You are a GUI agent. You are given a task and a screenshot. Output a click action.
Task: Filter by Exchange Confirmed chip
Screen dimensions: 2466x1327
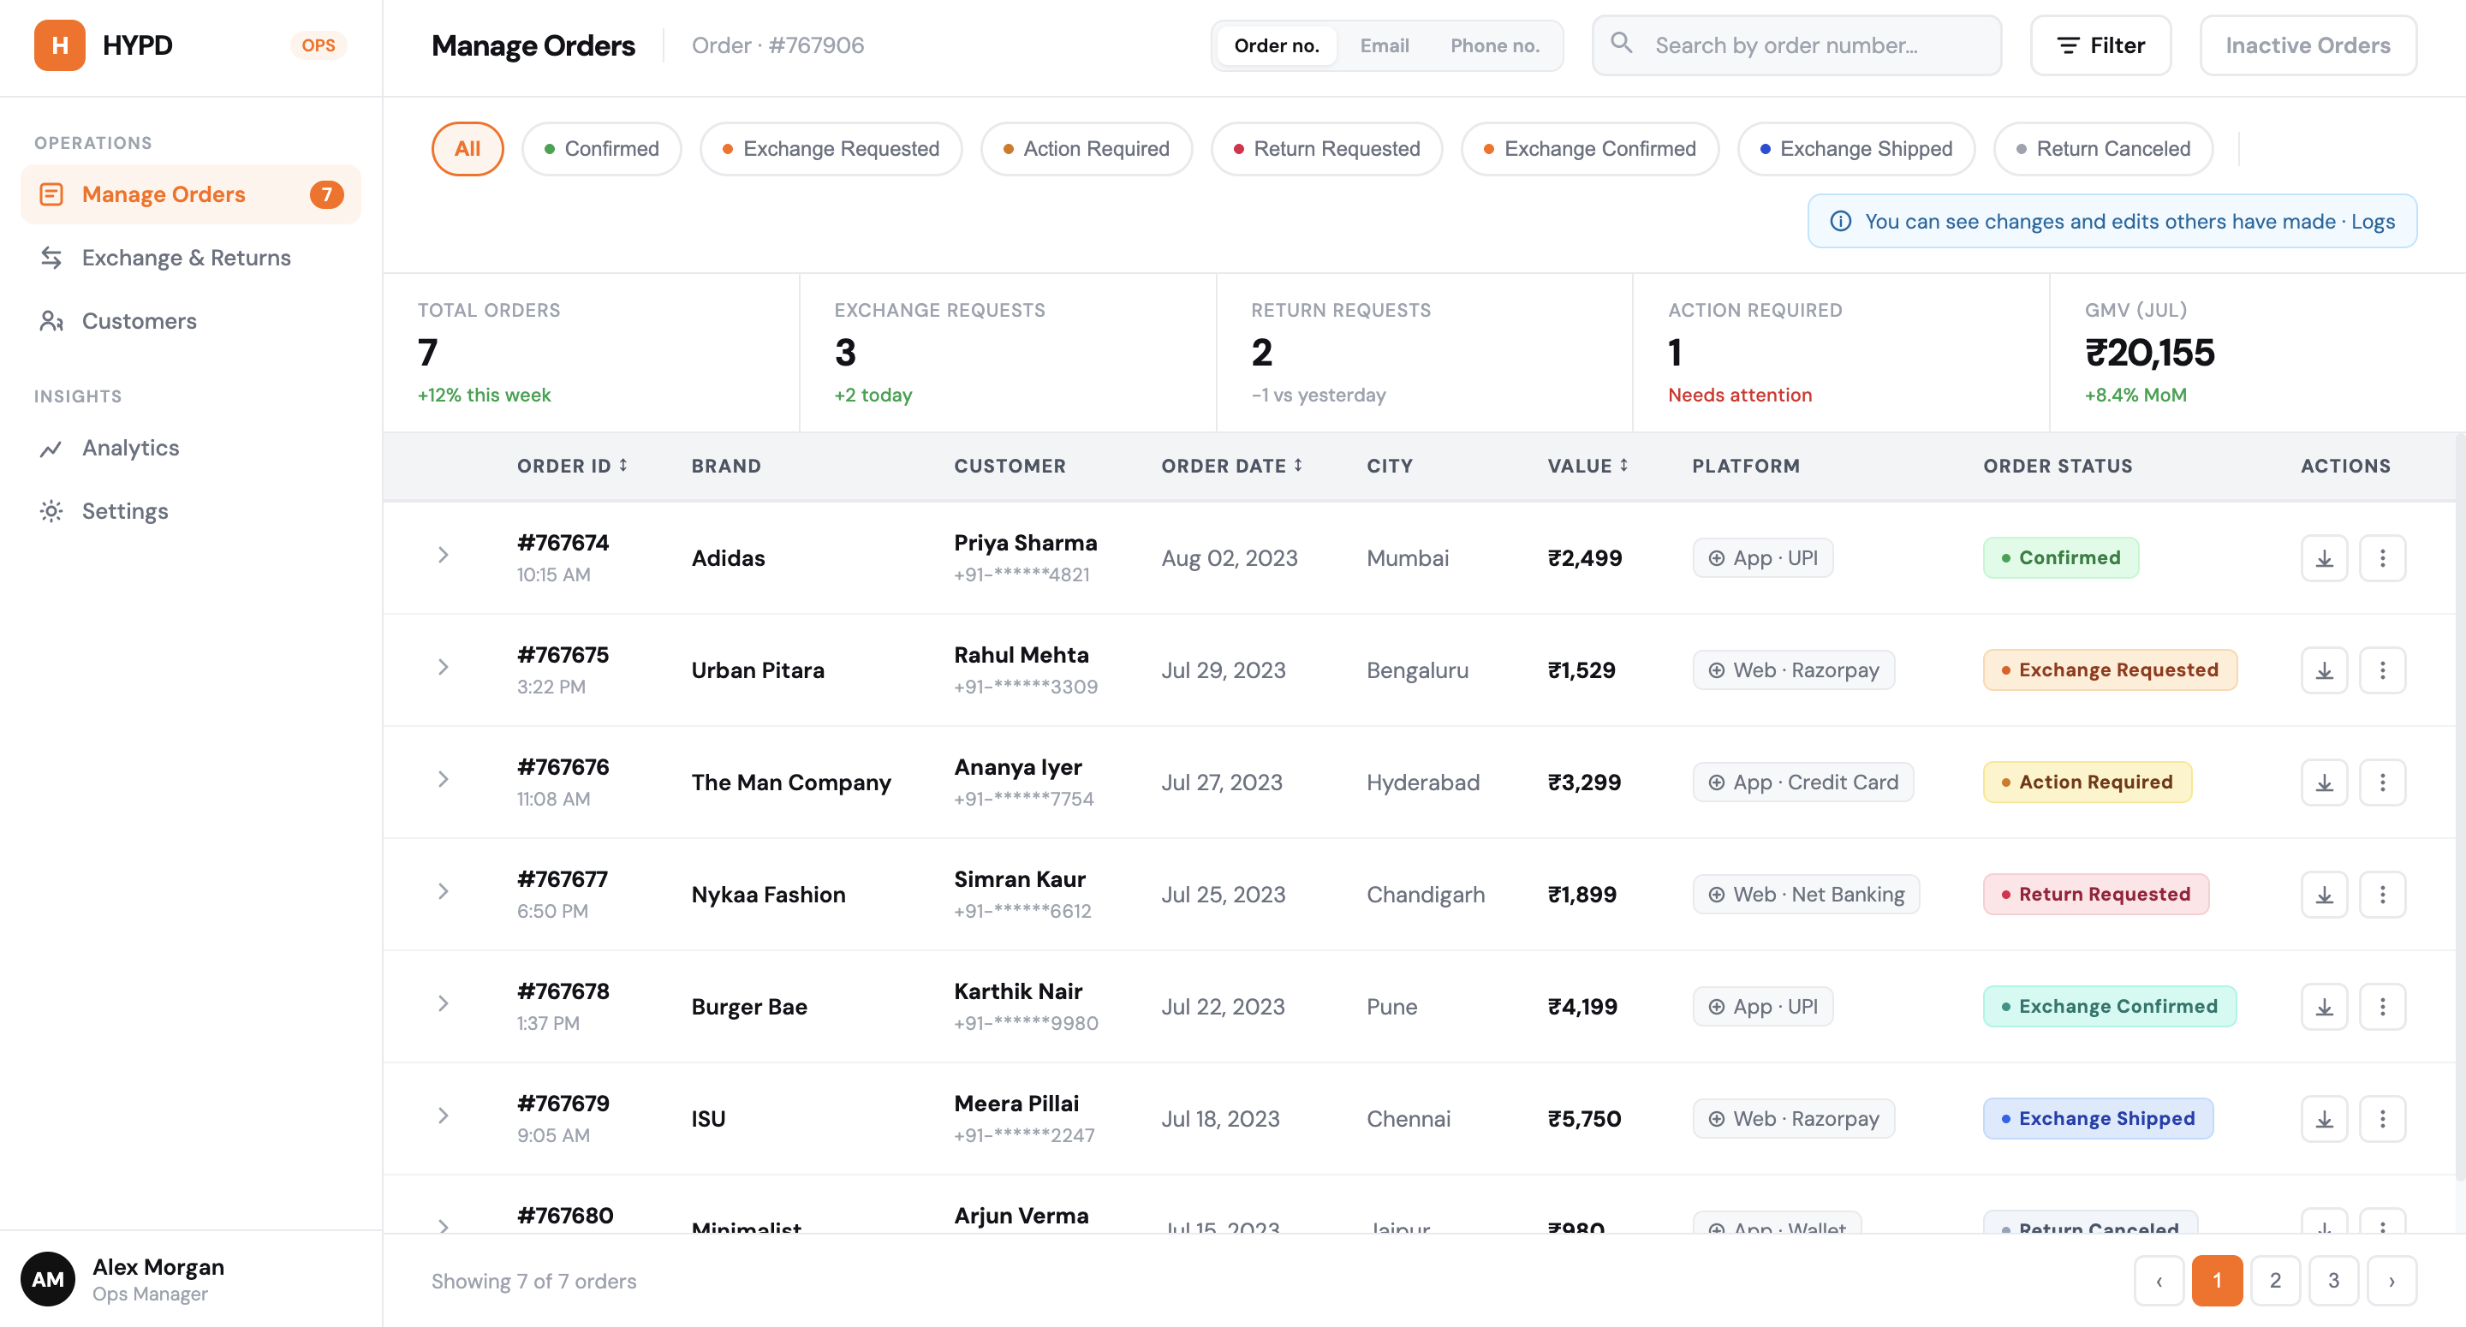[1590, 148]
